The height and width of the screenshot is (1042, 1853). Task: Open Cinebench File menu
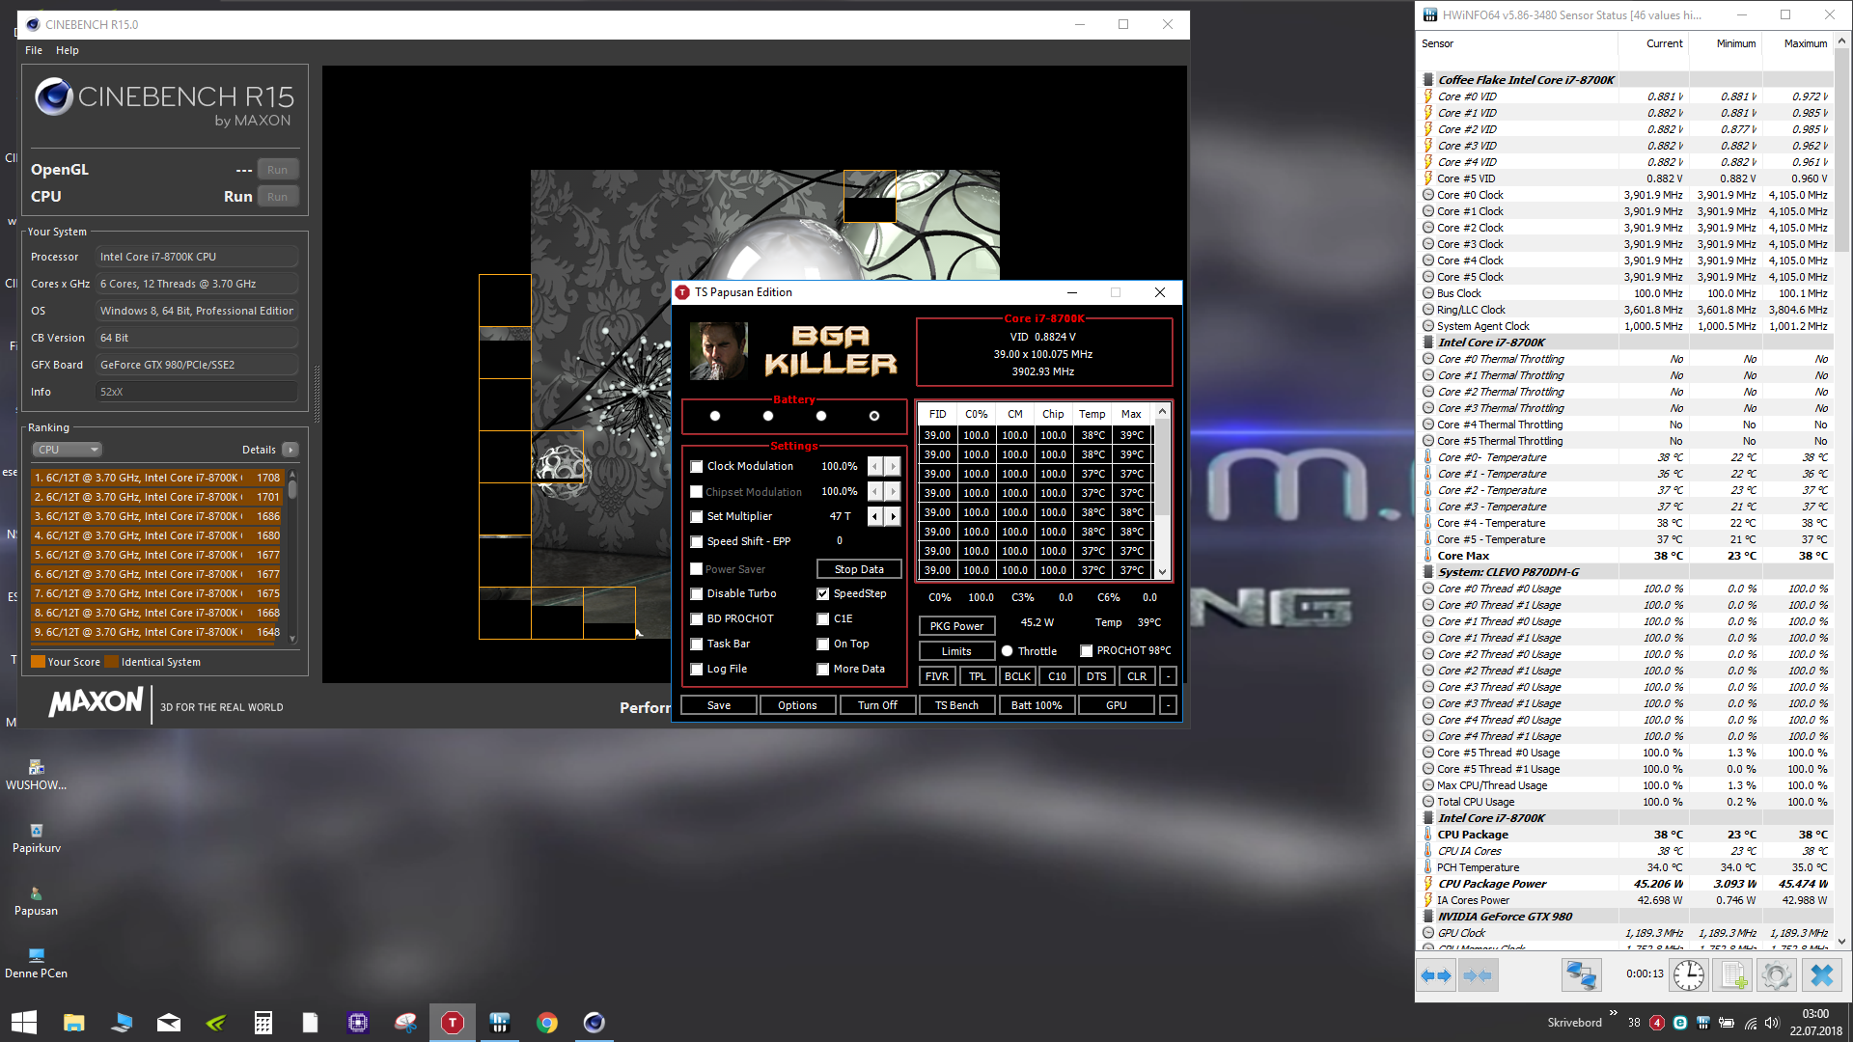pos(34,50)
